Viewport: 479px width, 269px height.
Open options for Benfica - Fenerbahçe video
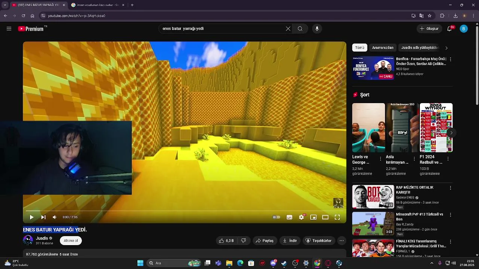tap(451, 59)
